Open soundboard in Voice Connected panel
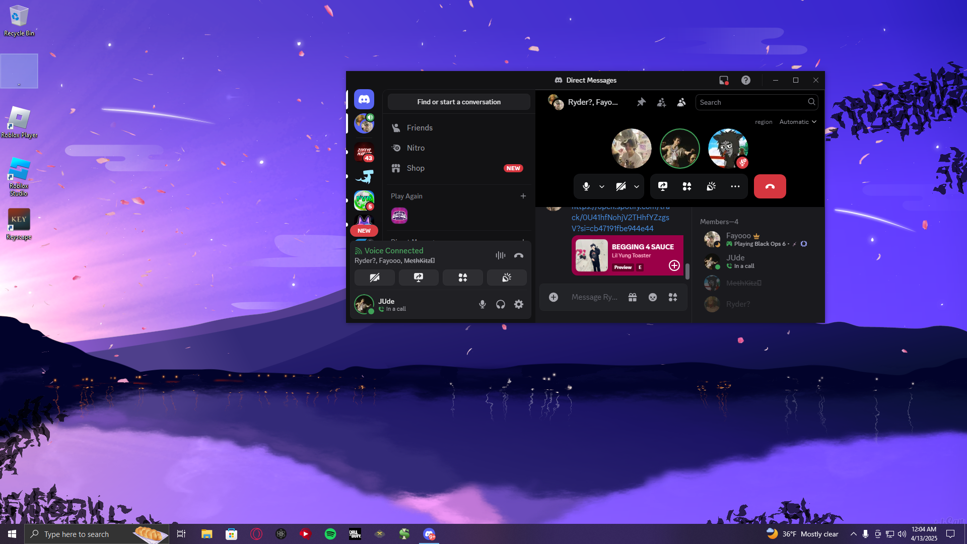Viewport: 967px width, 544px height. coord(507,278)
